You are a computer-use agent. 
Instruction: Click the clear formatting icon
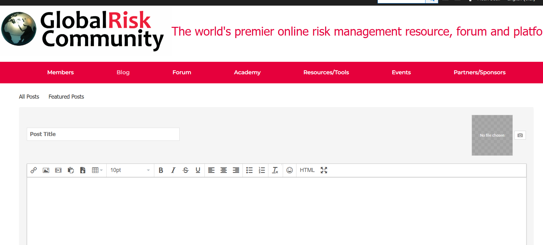coord(275,170)
